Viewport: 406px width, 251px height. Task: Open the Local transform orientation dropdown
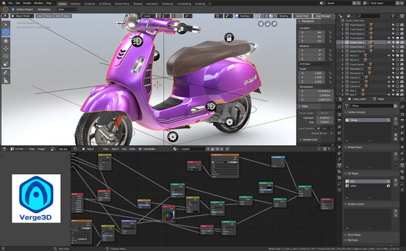148,16
